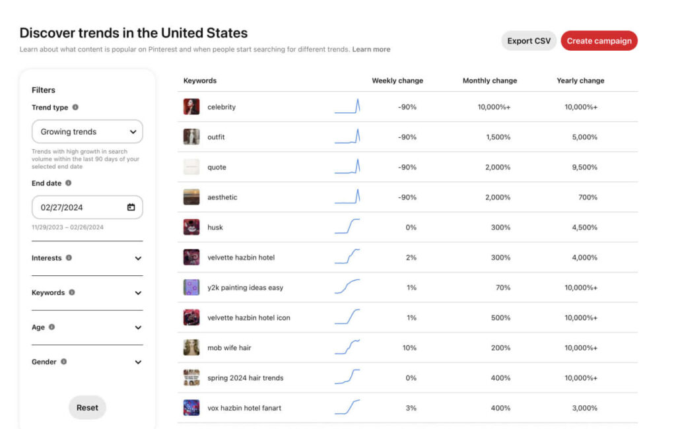Viewport: 676px width, 429px height.
Task: Expand the Keywords filter section
Action: coord(138,293)
